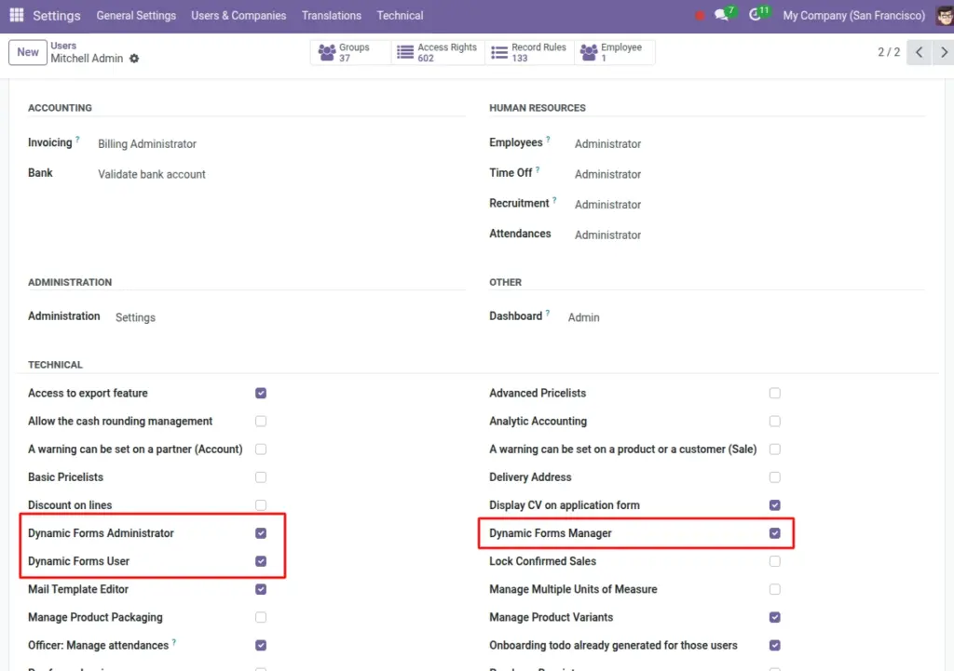Uncheck Dynamic Forms Manager
This screenshot has height=671, width=954.
774,533
